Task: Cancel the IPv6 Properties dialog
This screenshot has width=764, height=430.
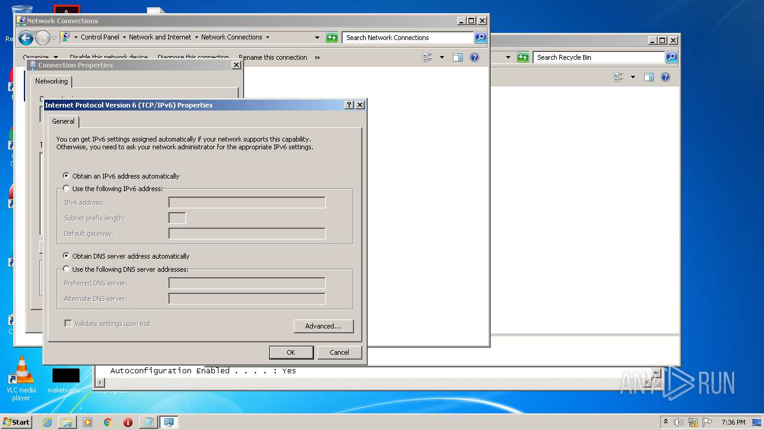Action: point(339,352)
